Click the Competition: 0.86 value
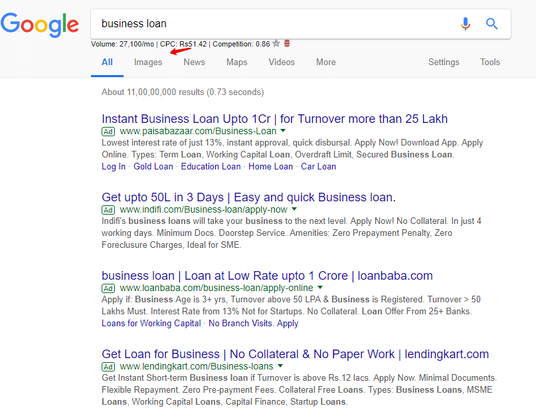 click(241, 44)
